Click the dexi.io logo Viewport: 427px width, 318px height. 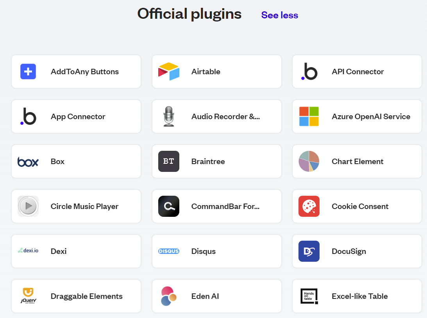[28, 250]
